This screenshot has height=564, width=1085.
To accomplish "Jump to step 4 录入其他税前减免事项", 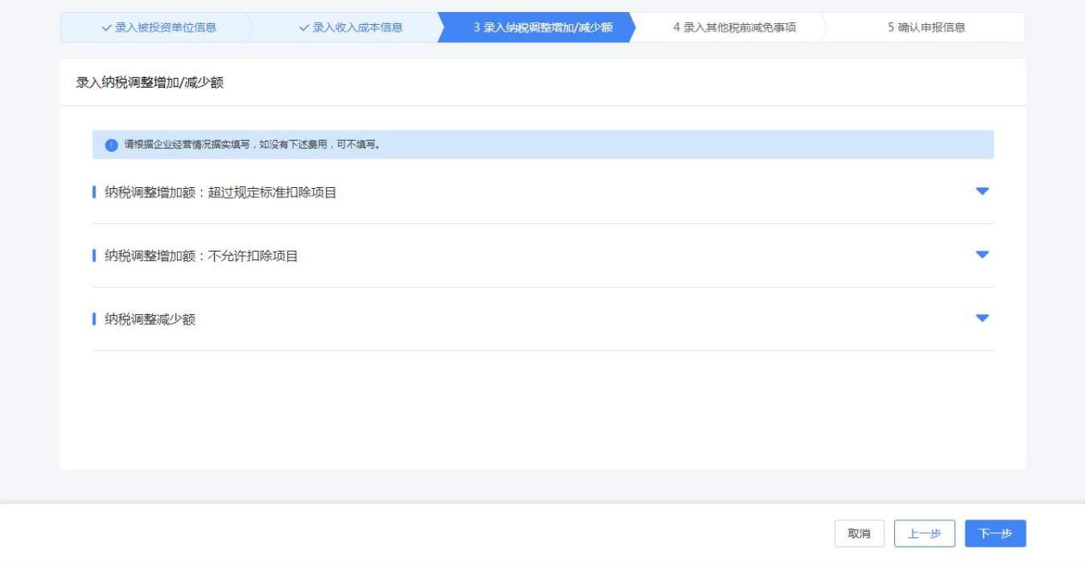I will point(734,27).
